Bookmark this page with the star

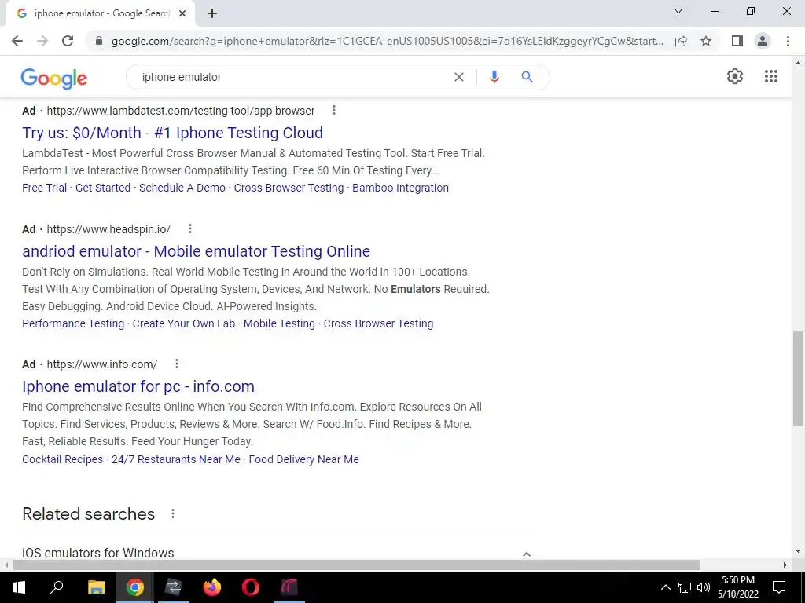pos(706,41)
